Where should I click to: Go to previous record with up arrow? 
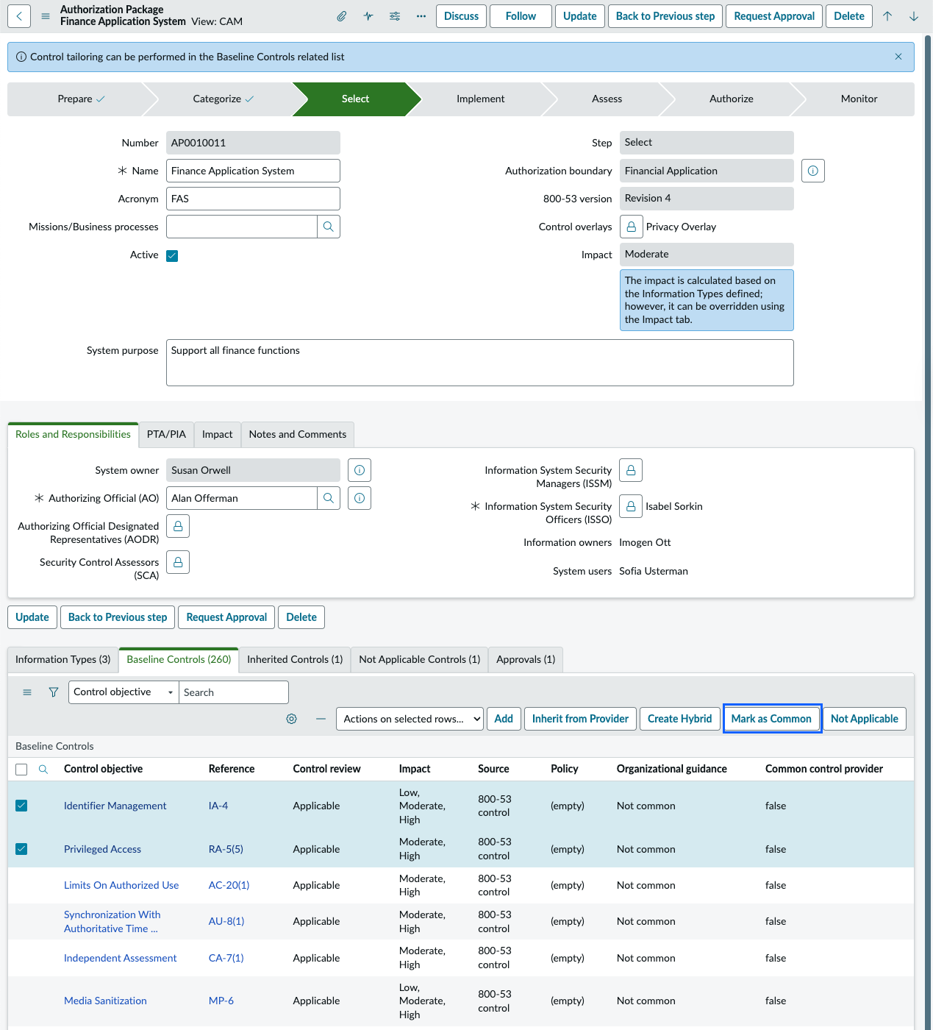[x=887, y=16]
